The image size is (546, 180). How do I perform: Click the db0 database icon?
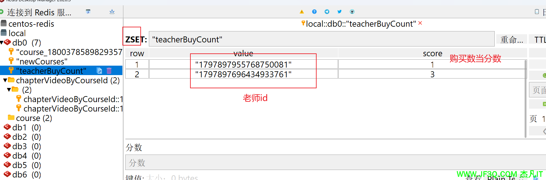pos(8,42)
